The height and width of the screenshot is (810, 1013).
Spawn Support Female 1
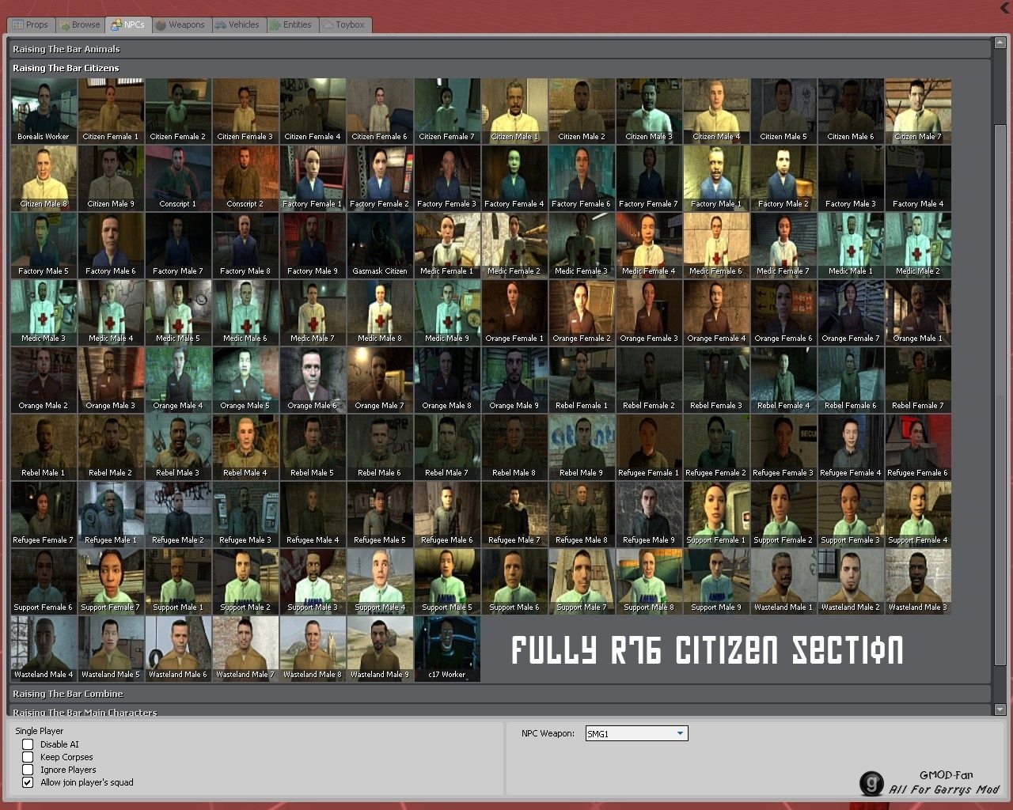(x=716, y=514)
